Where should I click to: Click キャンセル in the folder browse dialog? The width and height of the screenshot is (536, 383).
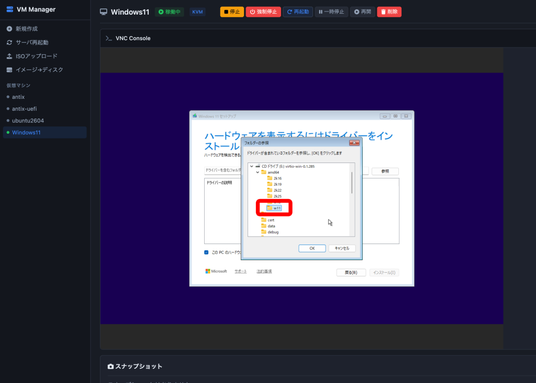(342, 248)
